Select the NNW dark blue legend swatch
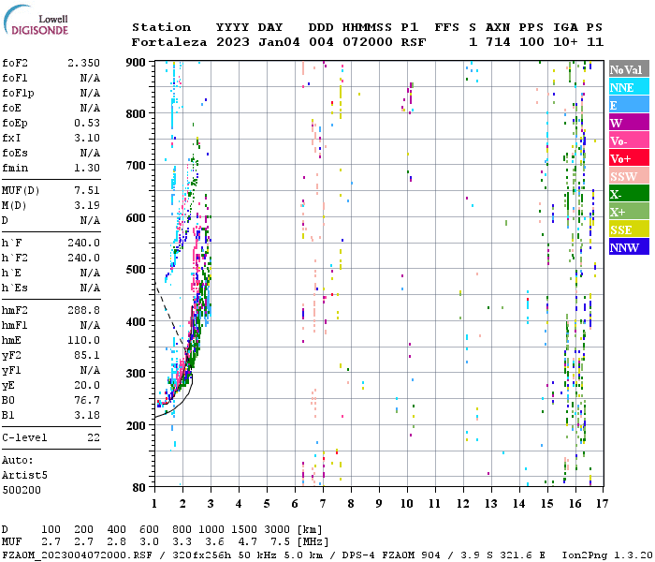655x562 pixels. click(629, 247)
